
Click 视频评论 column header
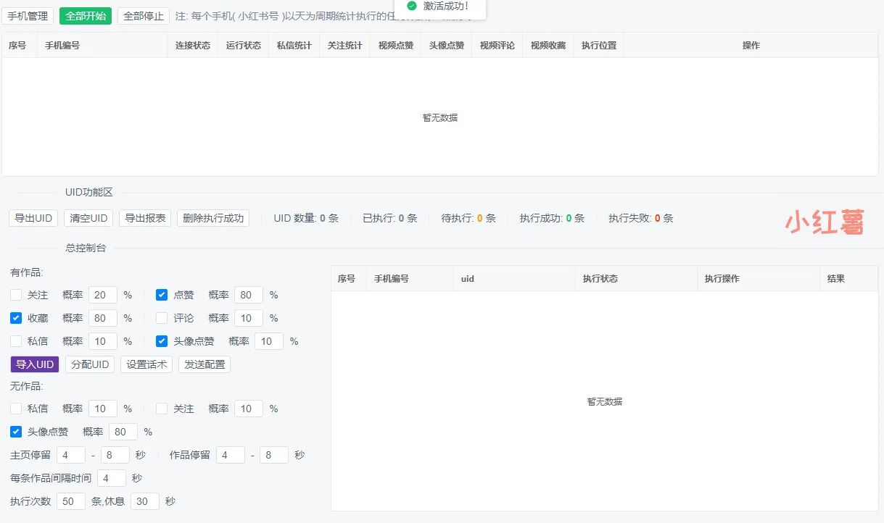tap(497, 45)
